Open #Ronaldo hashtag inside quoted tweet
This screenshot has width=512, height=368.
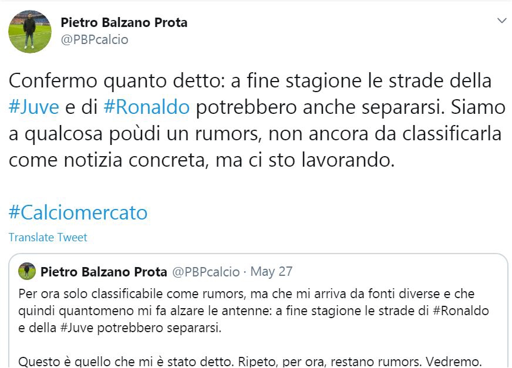pos(460,310)
